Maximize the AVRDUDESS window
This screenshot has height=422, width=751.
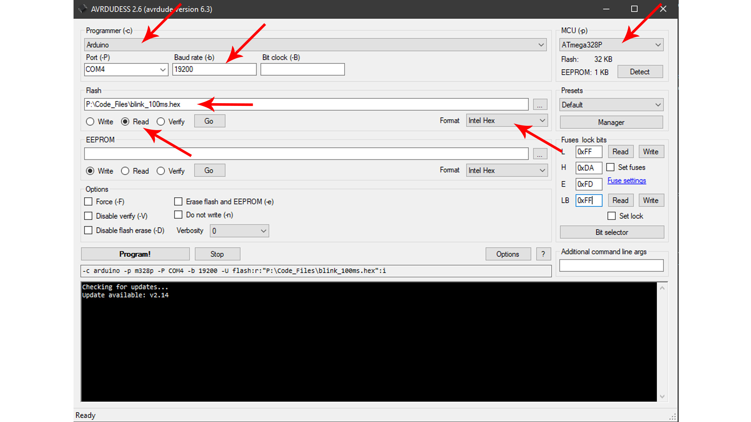click(634, 9)
